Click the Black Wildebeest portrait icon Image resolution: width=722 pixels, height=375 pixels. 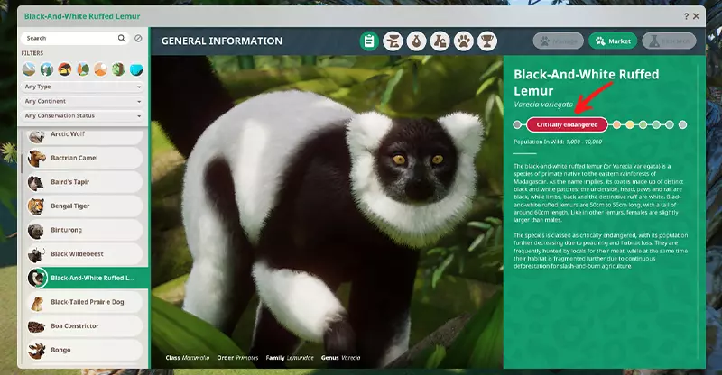[x=36, y=254]
